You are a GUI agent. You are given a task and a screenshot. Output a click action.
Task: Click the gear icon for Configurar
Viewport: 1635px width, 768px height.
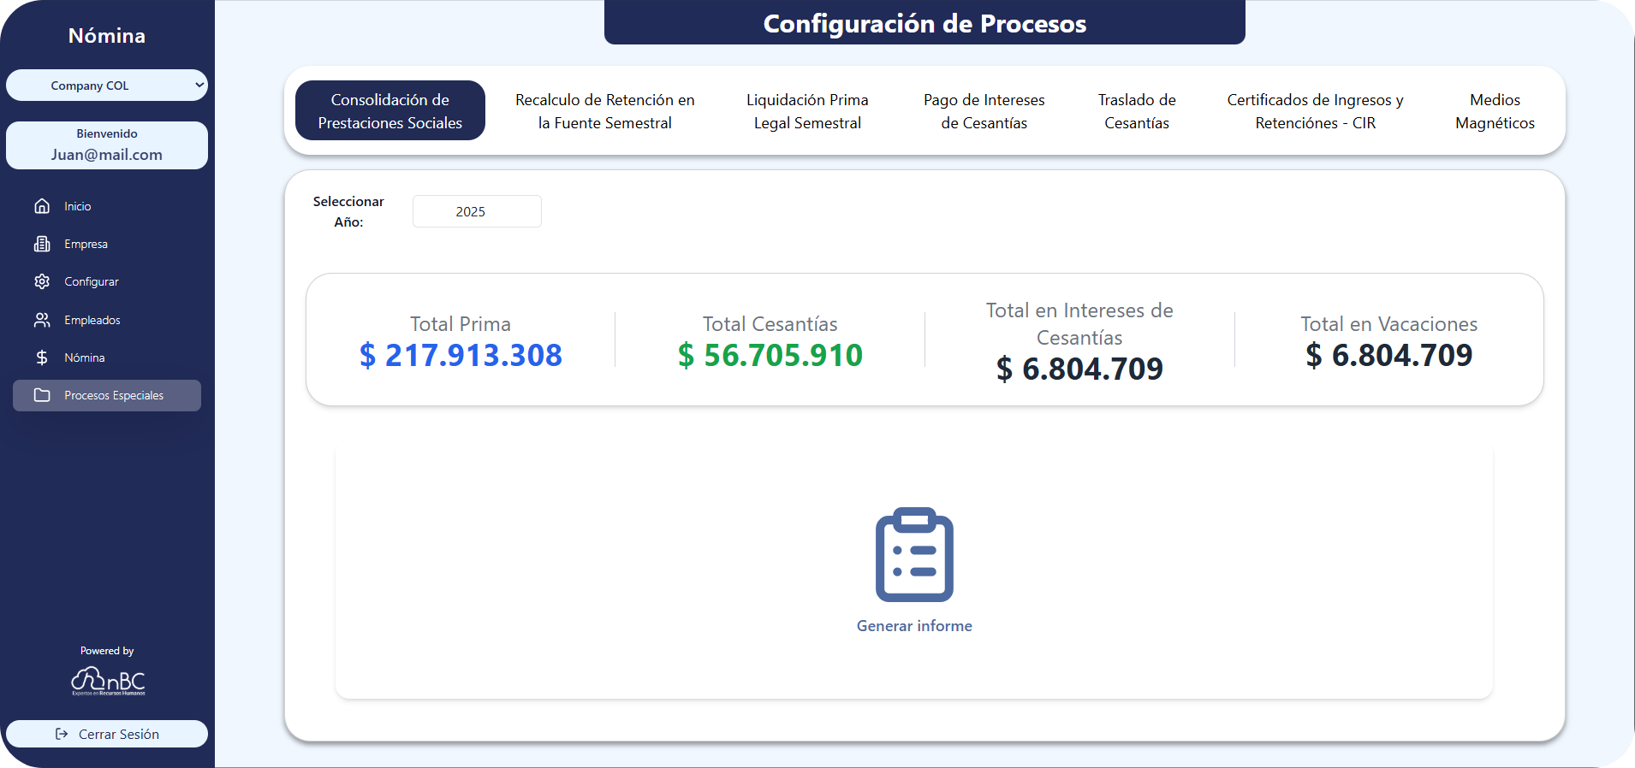42,281
